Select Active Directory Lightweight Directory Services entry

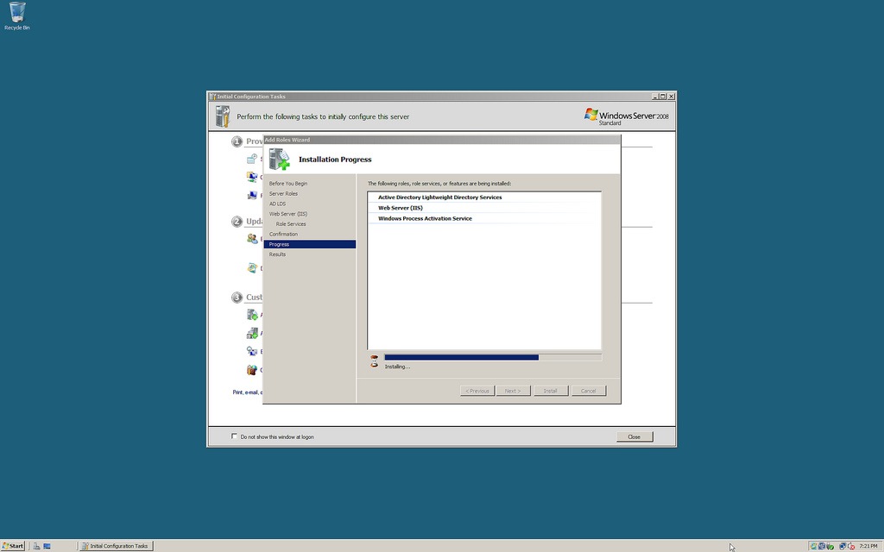(439, 198)
